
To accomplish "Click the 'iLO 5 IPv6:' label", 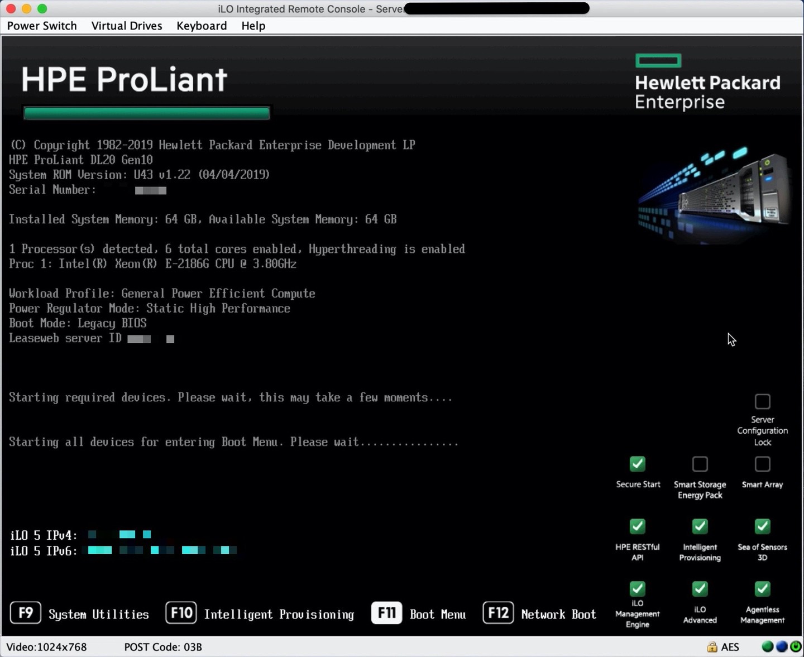I will 44,551.
